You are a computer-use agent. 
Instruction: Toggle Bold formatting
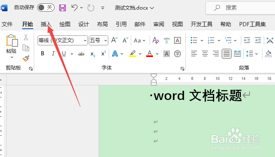(42, 54)
